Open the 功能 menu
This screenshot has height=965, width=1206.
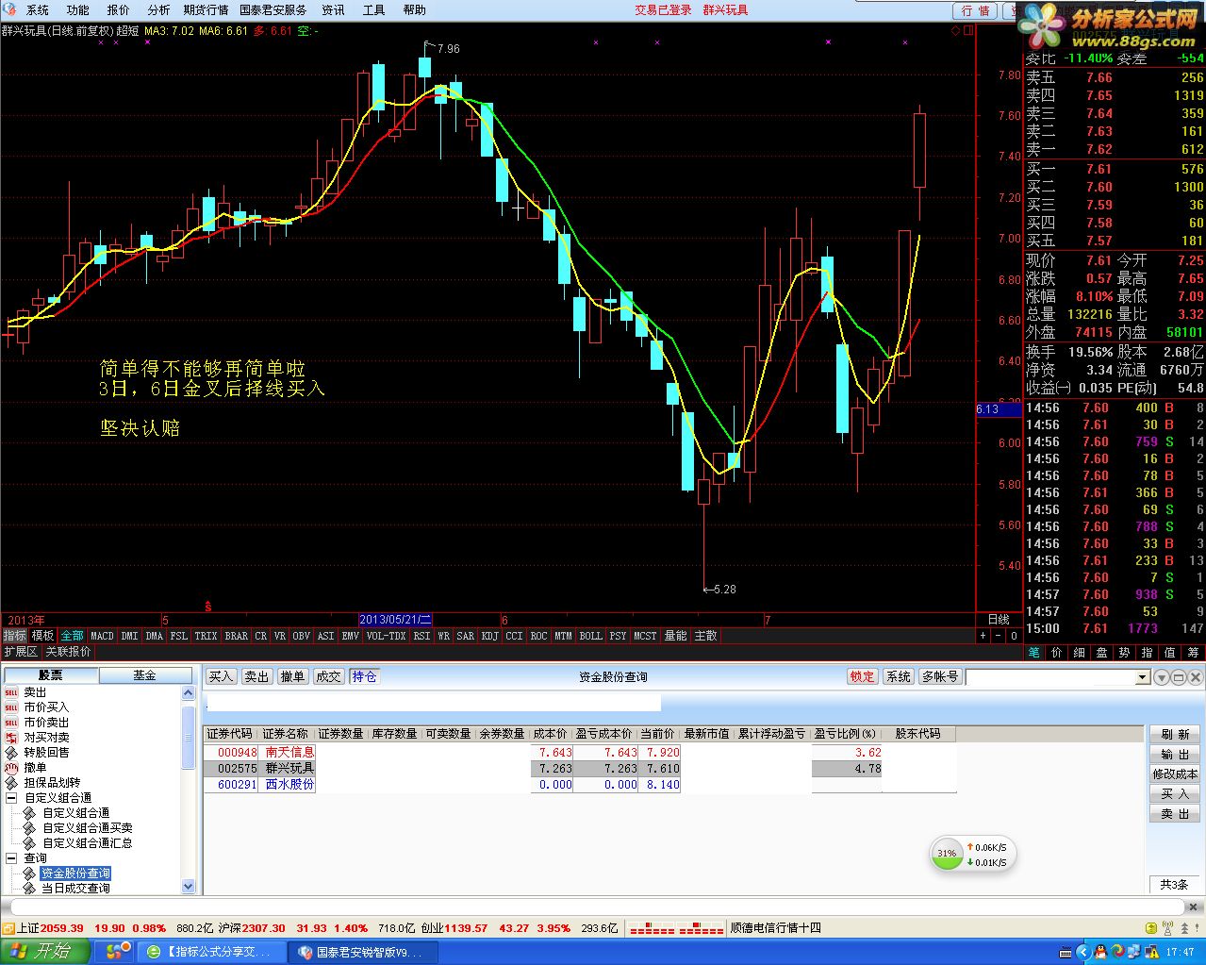pos(78,10)
